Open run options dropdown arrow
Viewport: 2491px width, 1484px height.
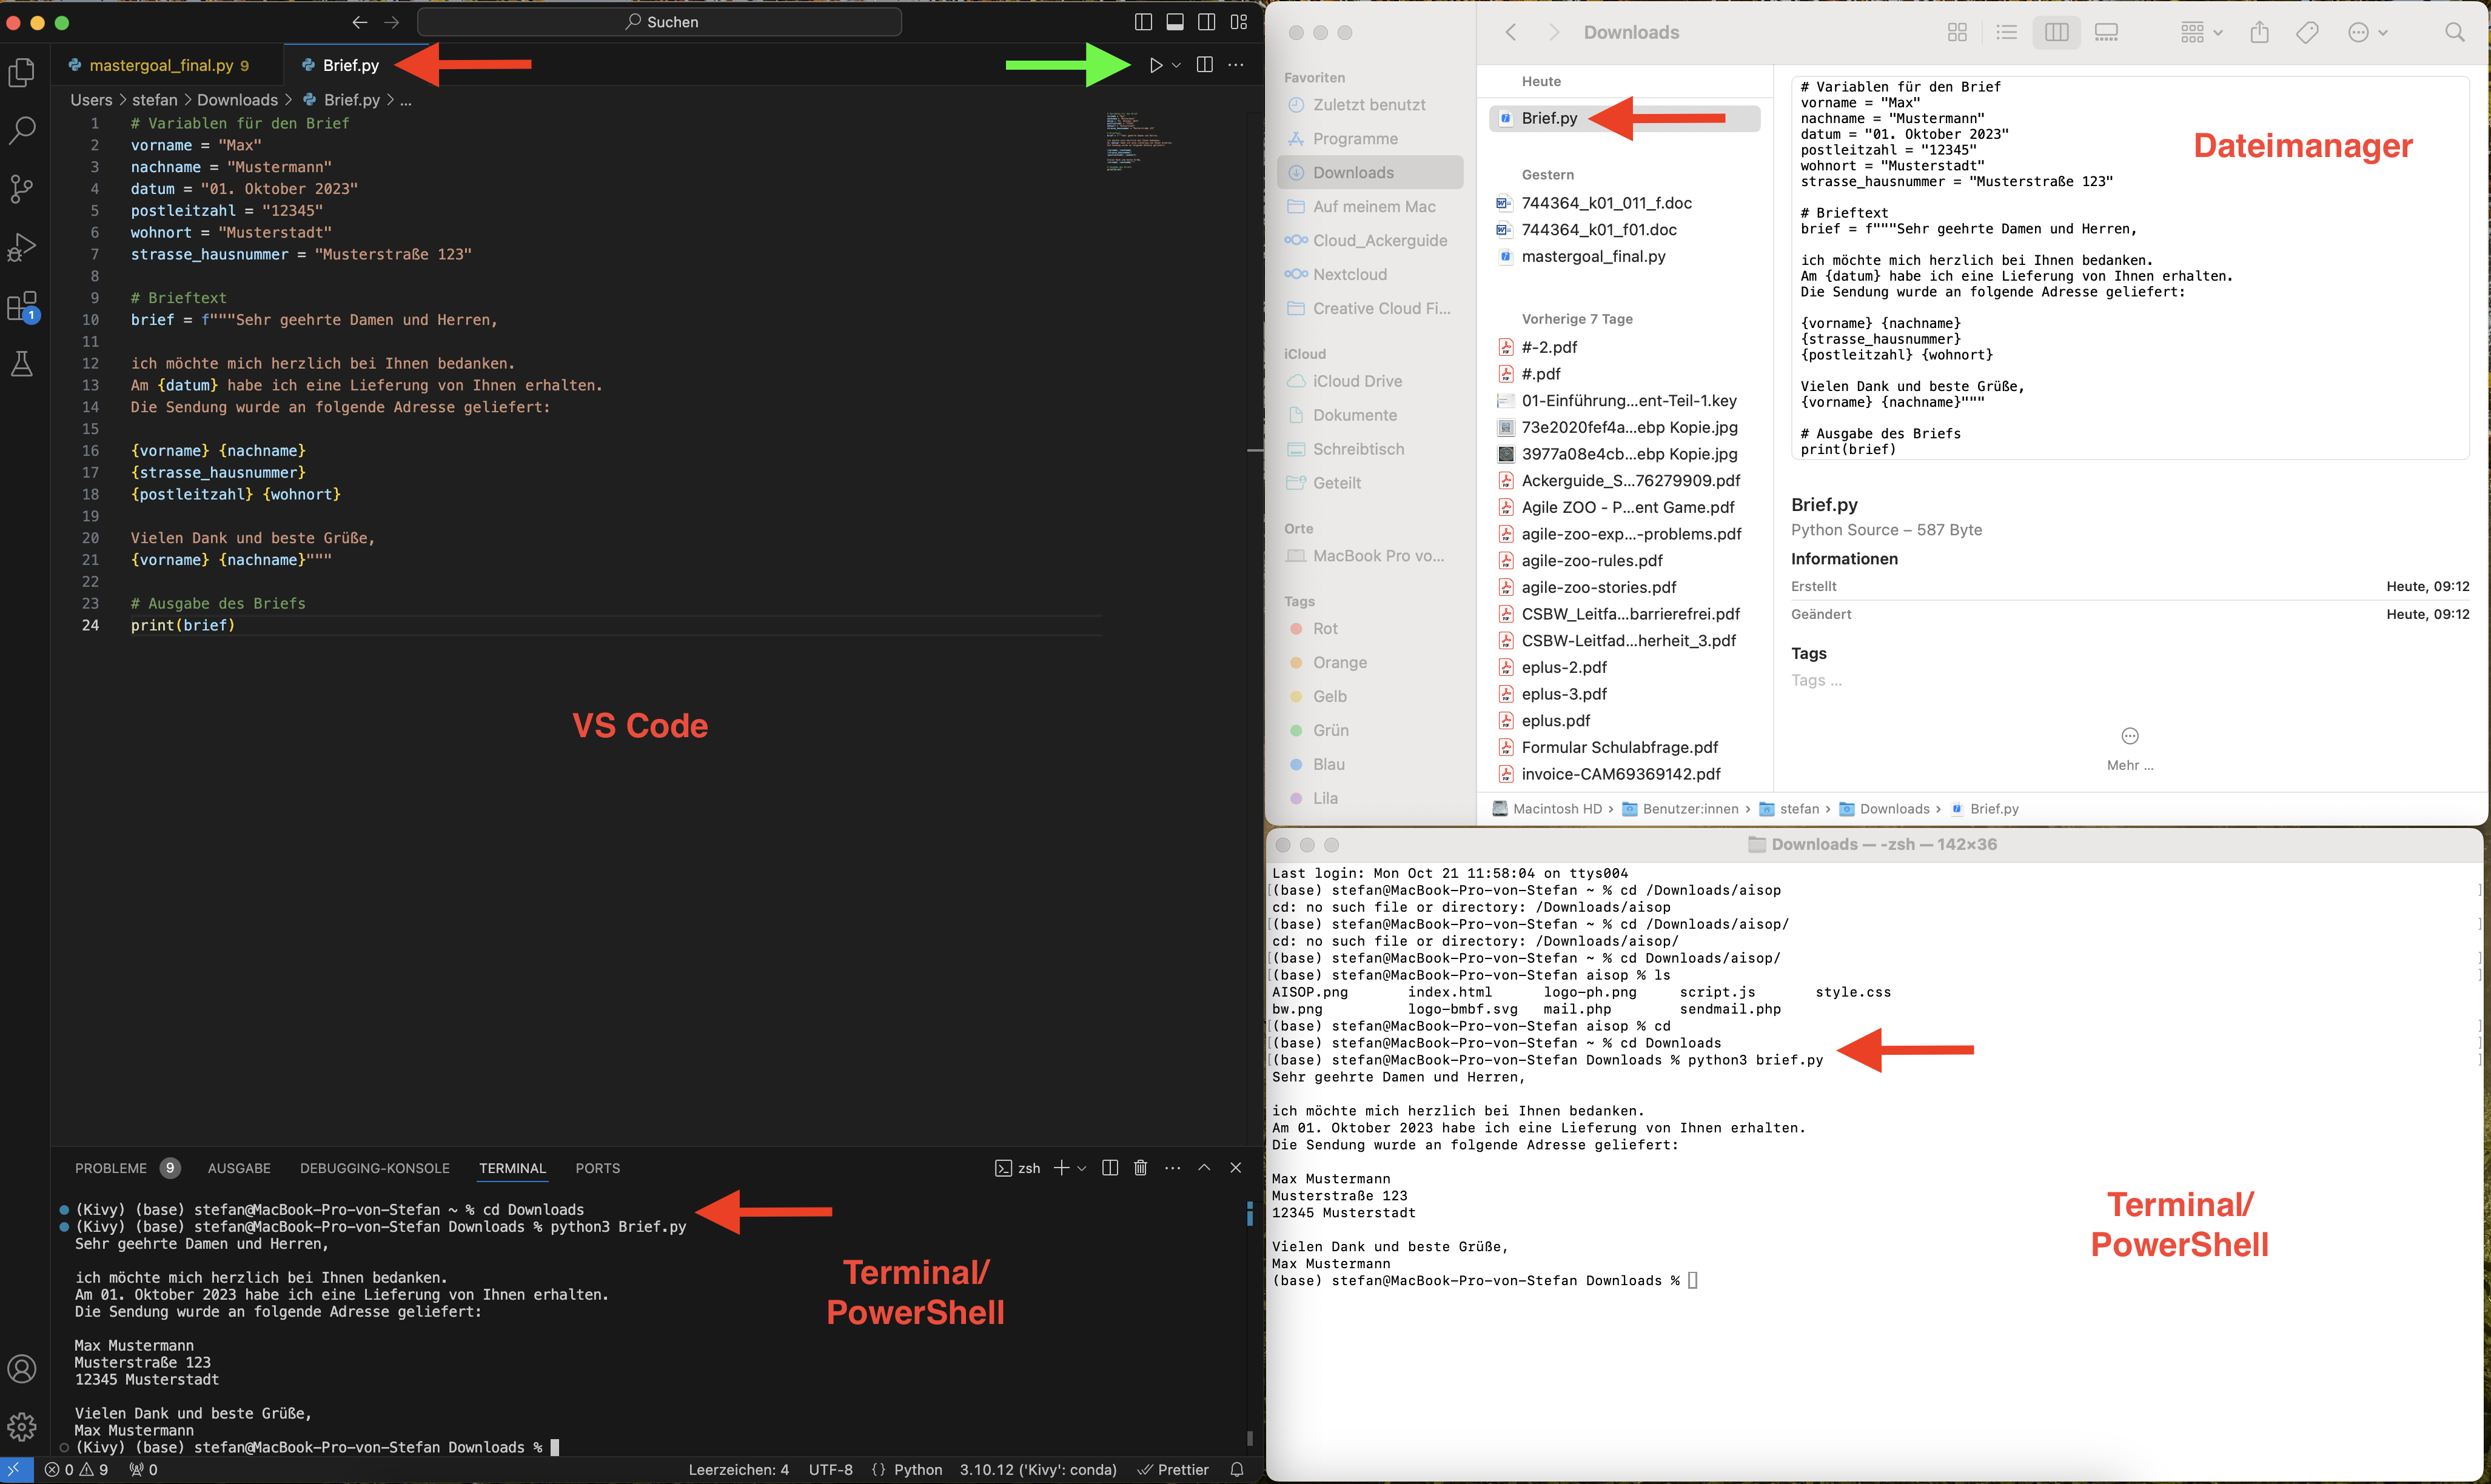[x=1177, y=65]
